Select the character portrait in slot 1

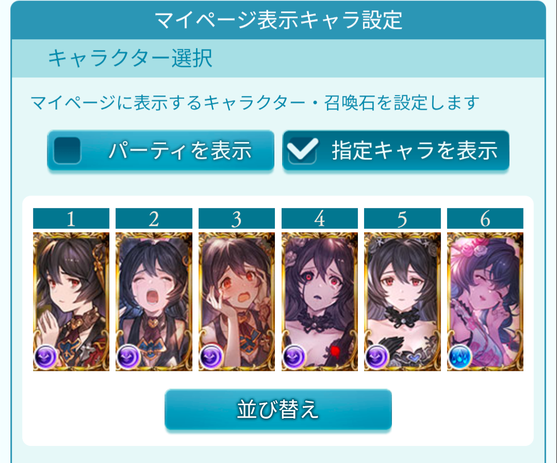(71, 301)
